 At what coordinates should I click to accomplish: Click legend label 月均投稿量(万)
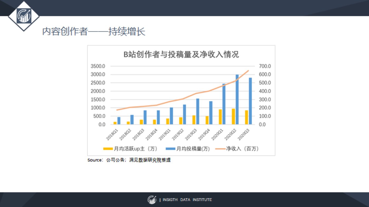click(x=193, y=149)
